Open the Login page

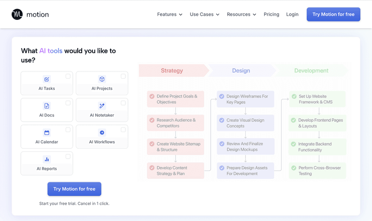tap(292, 14)
